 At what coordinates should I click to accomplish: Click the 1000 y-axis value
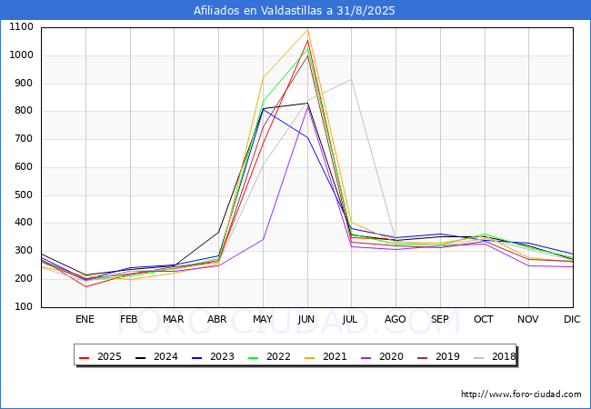(x=21, y=55)
